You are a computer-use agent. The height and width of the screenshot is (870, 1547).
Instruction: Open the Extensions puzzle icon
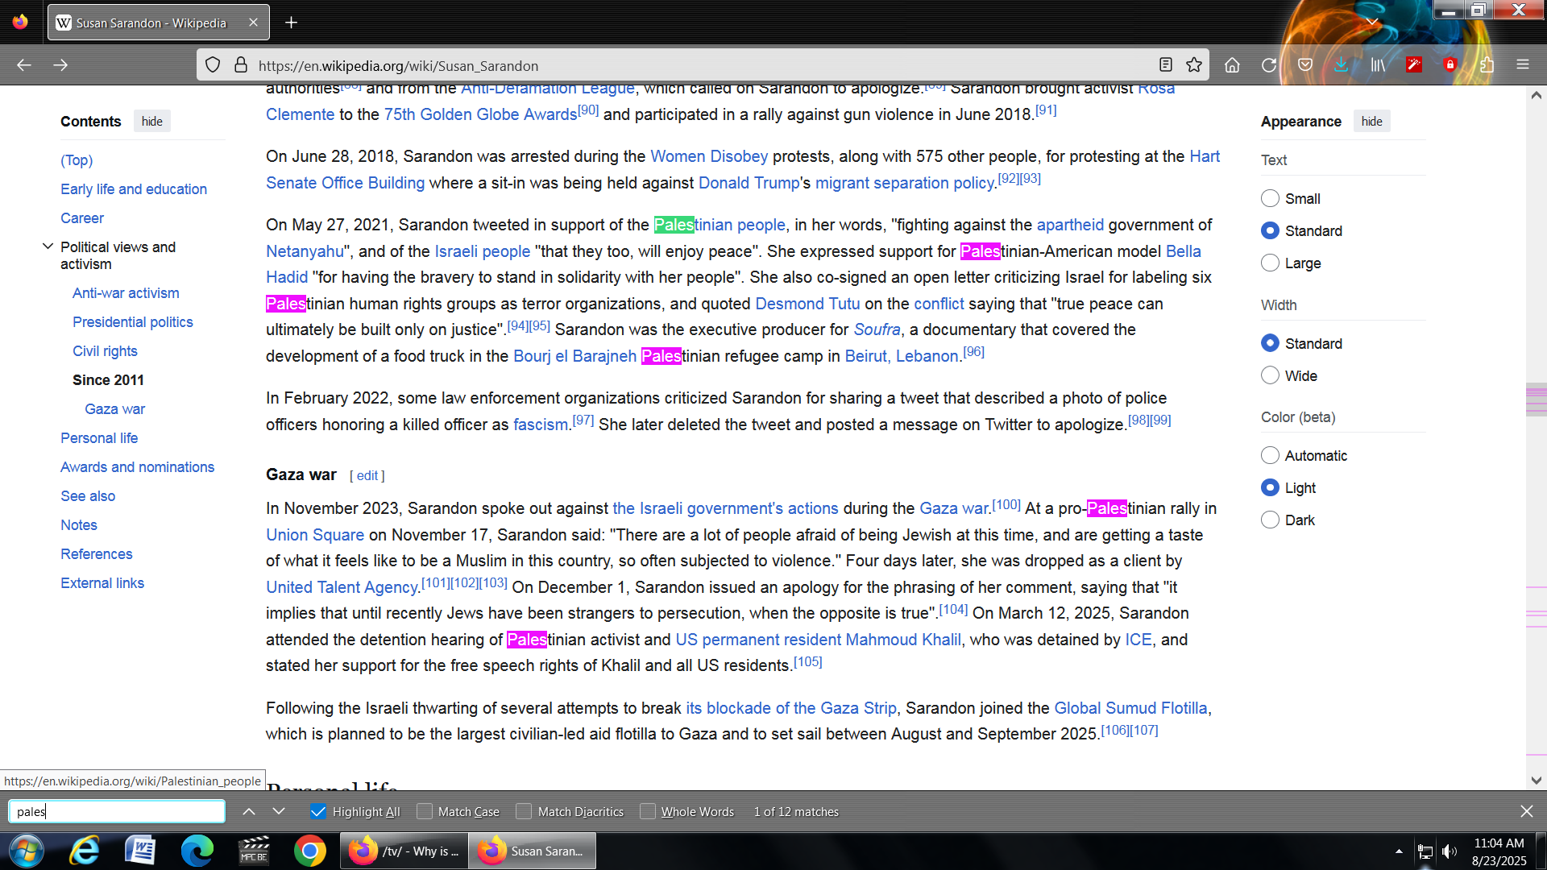[x=1487, y=65]
